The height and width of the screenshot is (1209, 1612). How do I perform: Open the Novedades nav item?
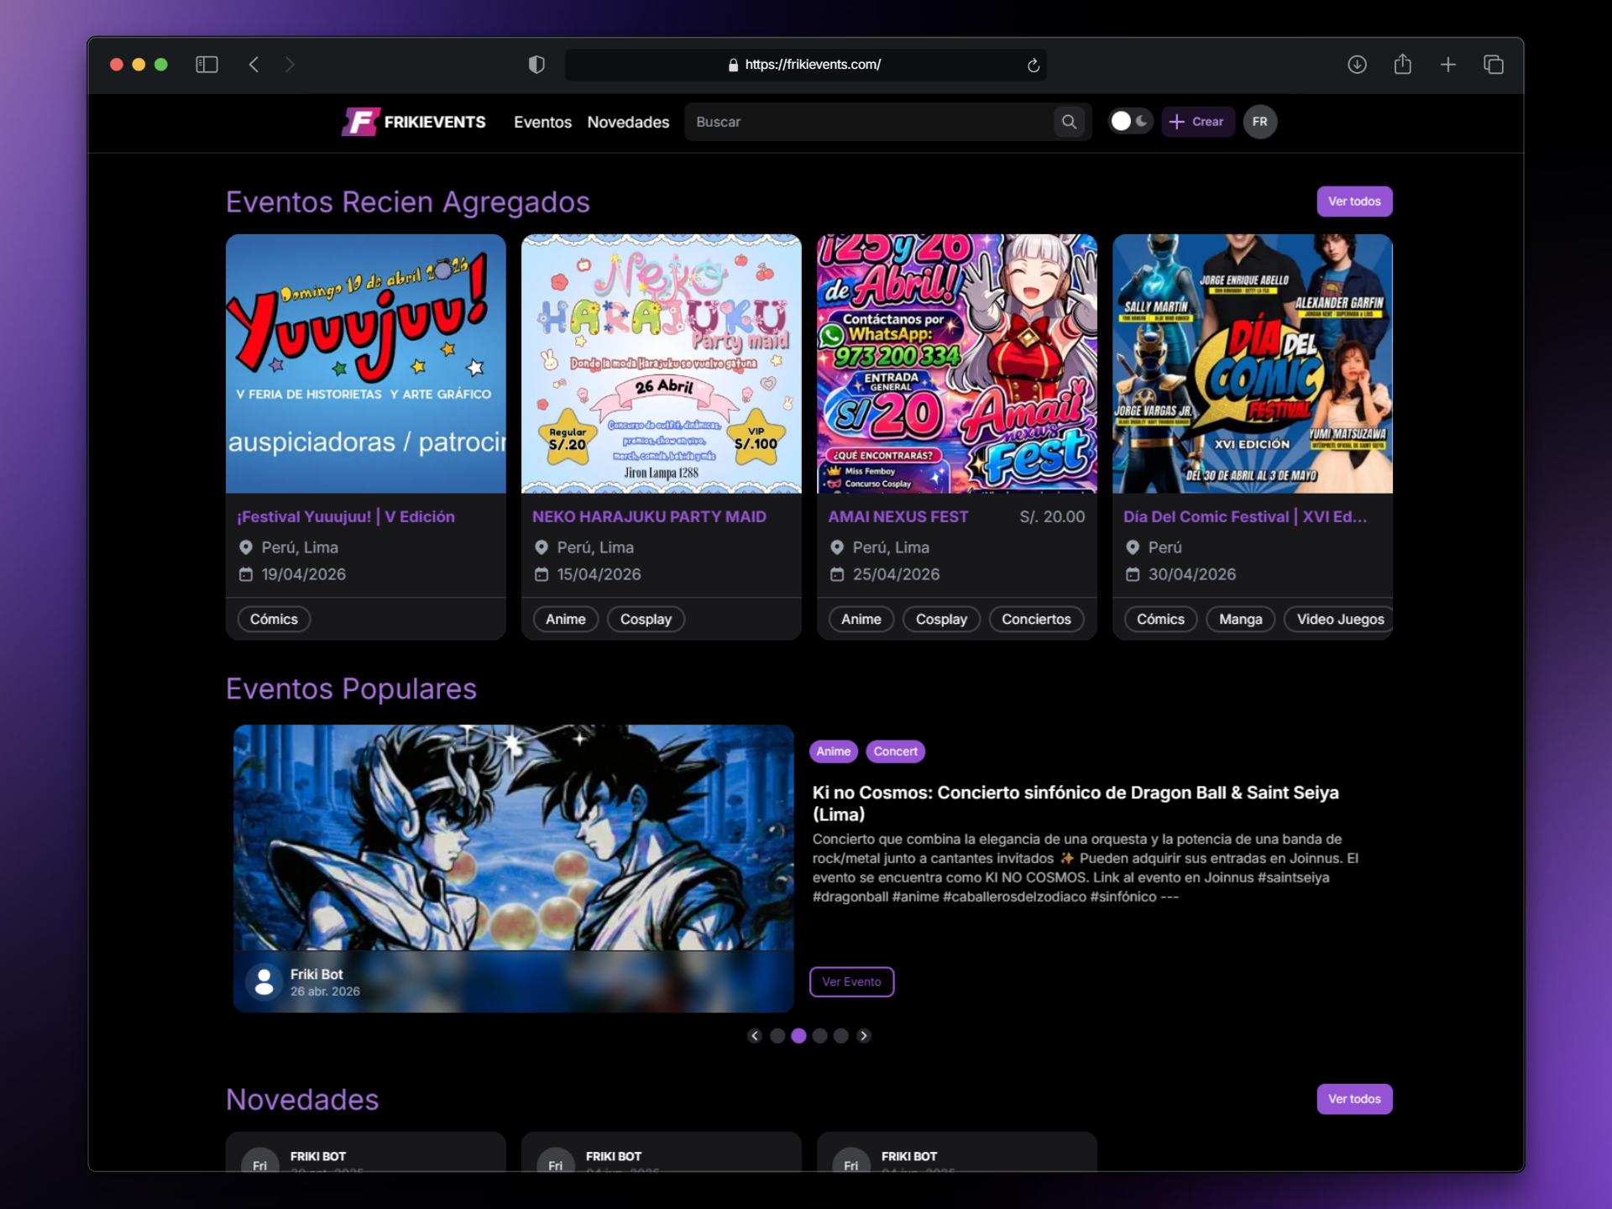point(628,122)
